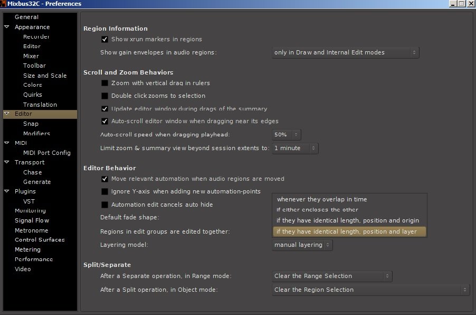Open the MIDI Port Config page

click(47, 153)
